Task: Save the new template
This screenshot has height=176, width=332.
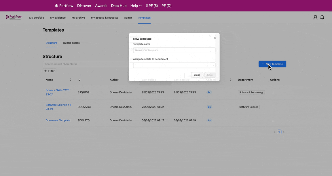Action: pos(210,75)
